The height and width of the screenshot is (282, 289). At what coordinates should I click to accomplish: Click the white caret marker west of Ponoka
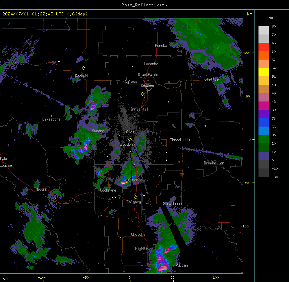123,49
